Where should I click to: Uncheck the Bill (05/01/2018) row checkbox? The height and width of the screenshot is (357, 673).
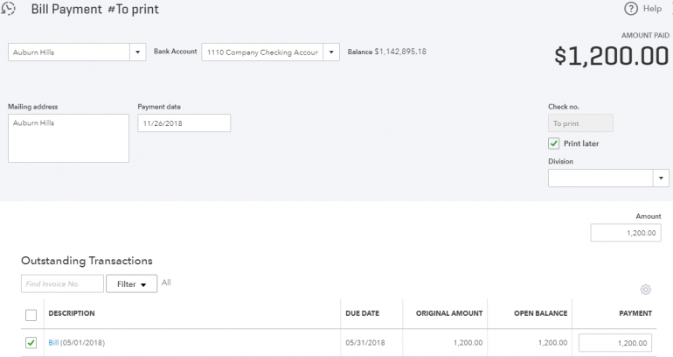coord(31,342)
